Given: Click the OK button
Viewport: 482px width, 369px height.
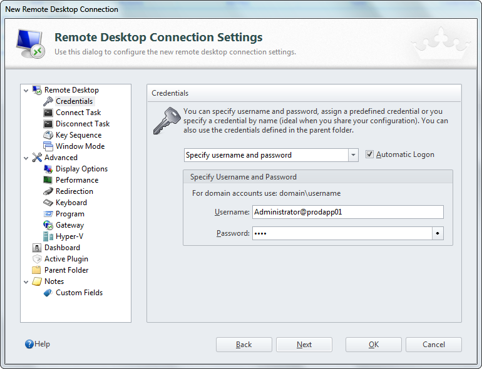Looking at the screenshot, I should [373, 345].
